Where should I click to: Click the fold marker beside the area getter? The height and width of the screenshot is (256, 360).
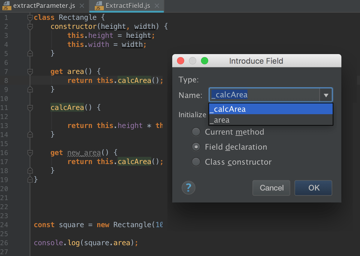coord(30,72)
